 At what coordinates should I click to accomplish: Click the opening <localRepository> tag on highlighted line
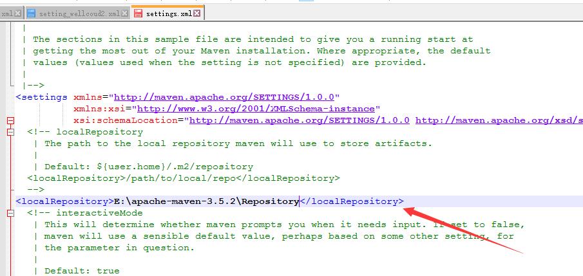click(x=64, y=201)
